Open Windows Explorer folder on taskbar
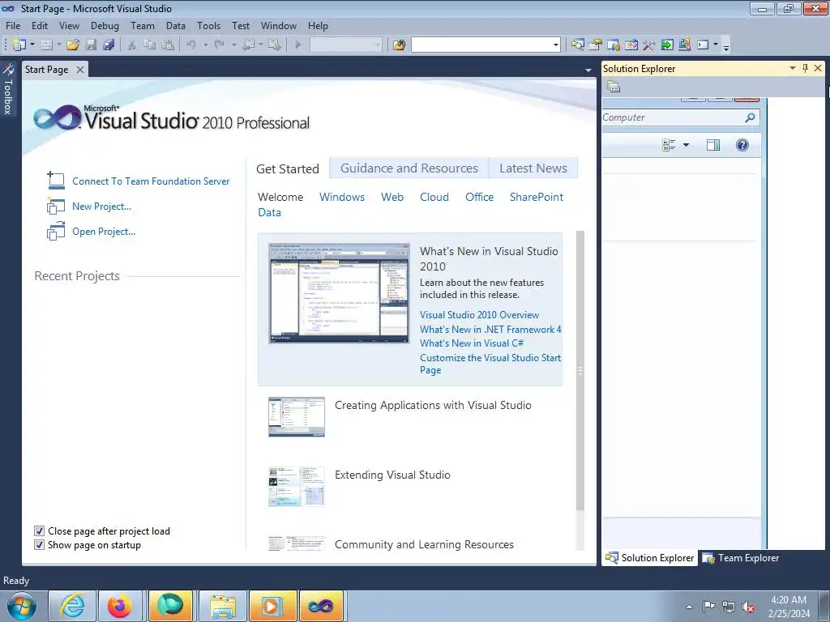The image size is (830, 622). point(222,606)
